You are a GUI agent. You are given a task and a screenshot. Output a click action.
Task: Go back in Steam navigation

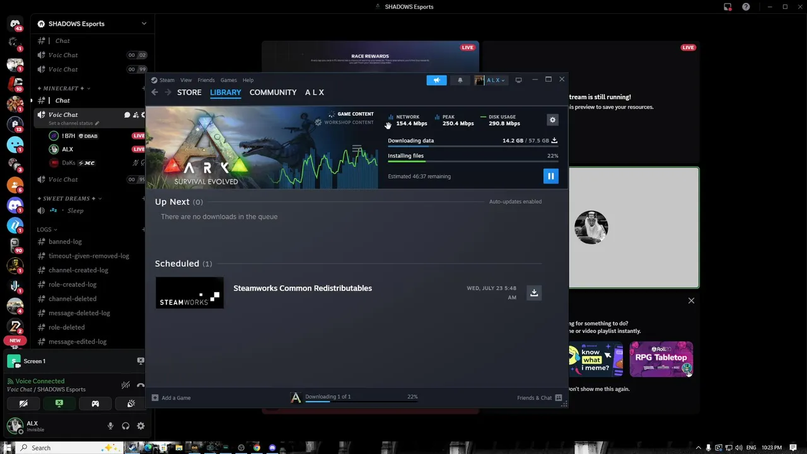point(154,92)
